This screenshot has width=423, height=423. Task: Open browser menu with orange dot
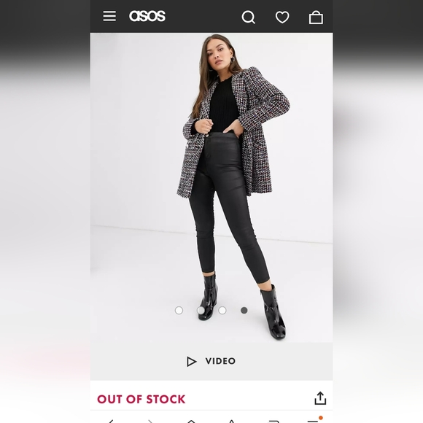coord(314,420)
